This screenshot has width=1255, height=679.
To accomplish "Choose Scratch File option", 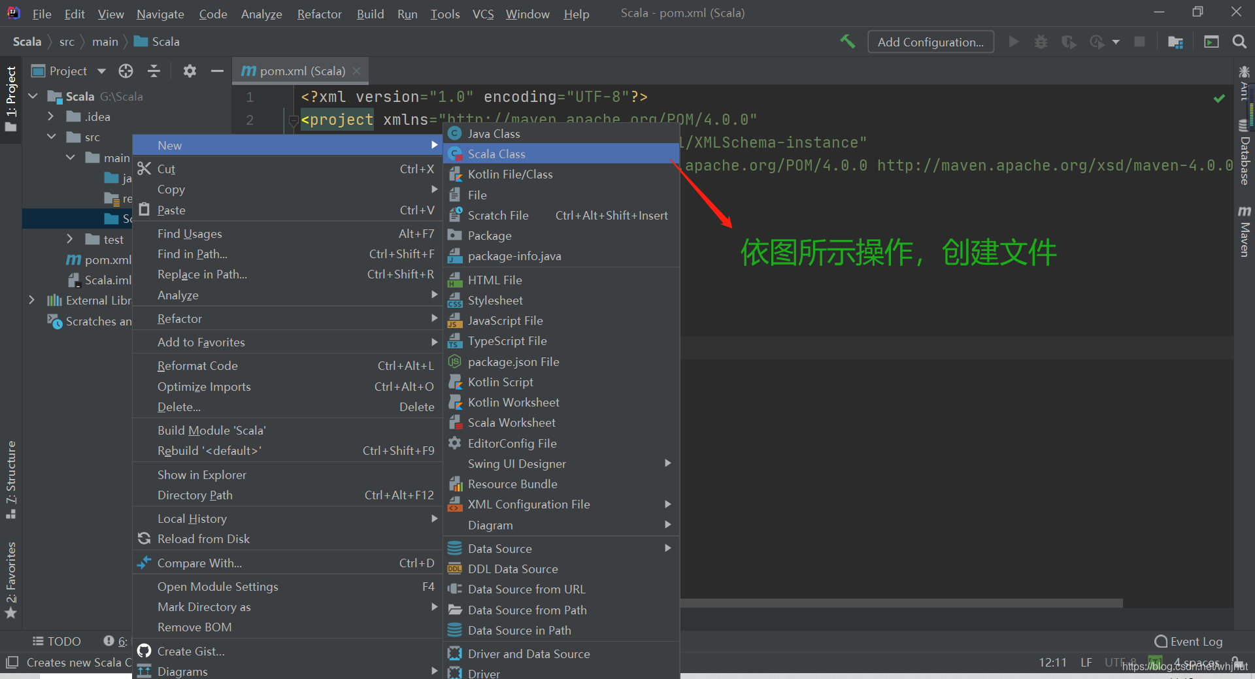I will (561, 215).
